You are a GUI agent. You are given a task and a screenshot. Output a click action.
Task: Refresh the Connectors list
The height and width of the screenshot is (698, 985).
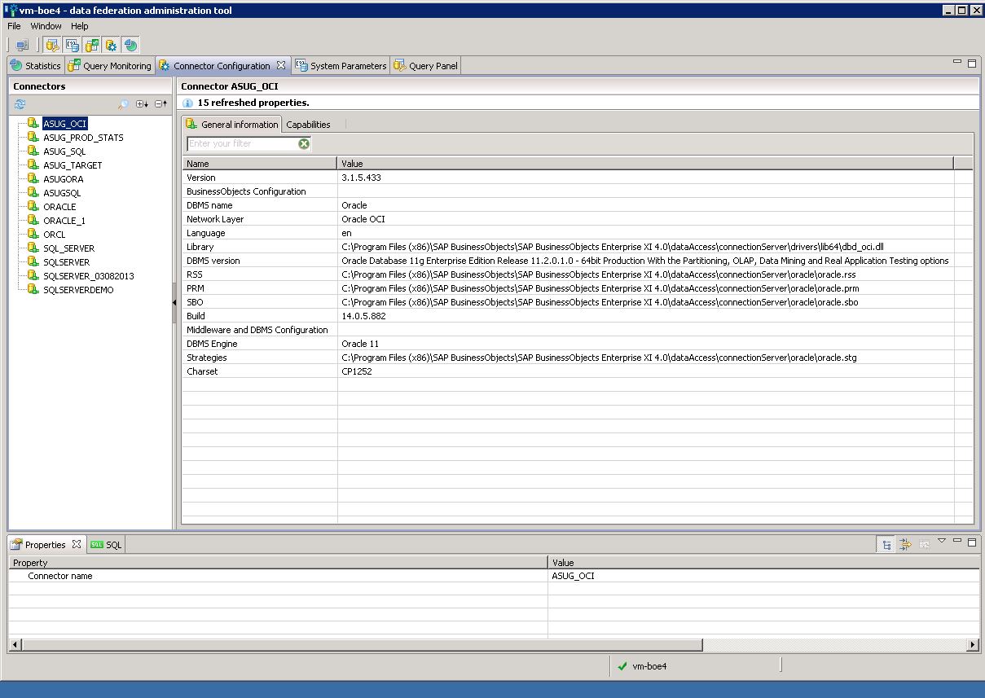point(20,104)
